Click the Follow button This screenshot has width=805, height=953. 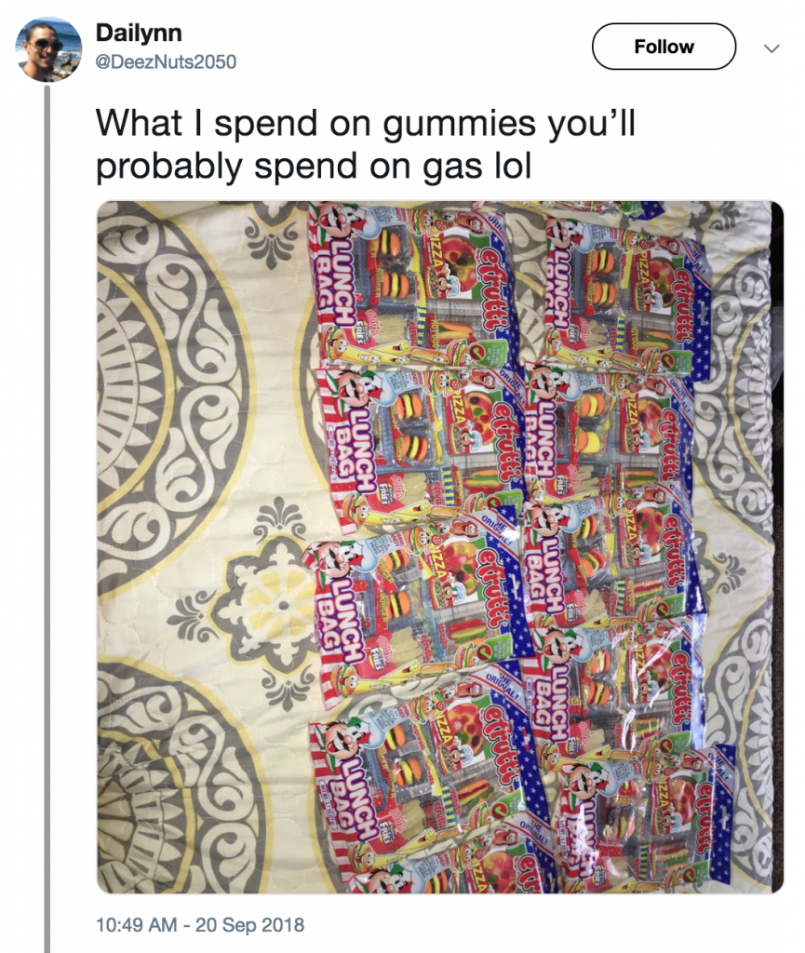pos(664,47)
